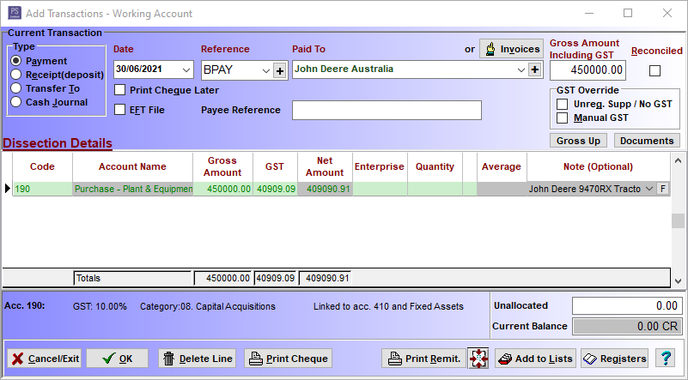Minimize the Add Transactions window
This screenshot has width=688, height=380.
point(589,13)
